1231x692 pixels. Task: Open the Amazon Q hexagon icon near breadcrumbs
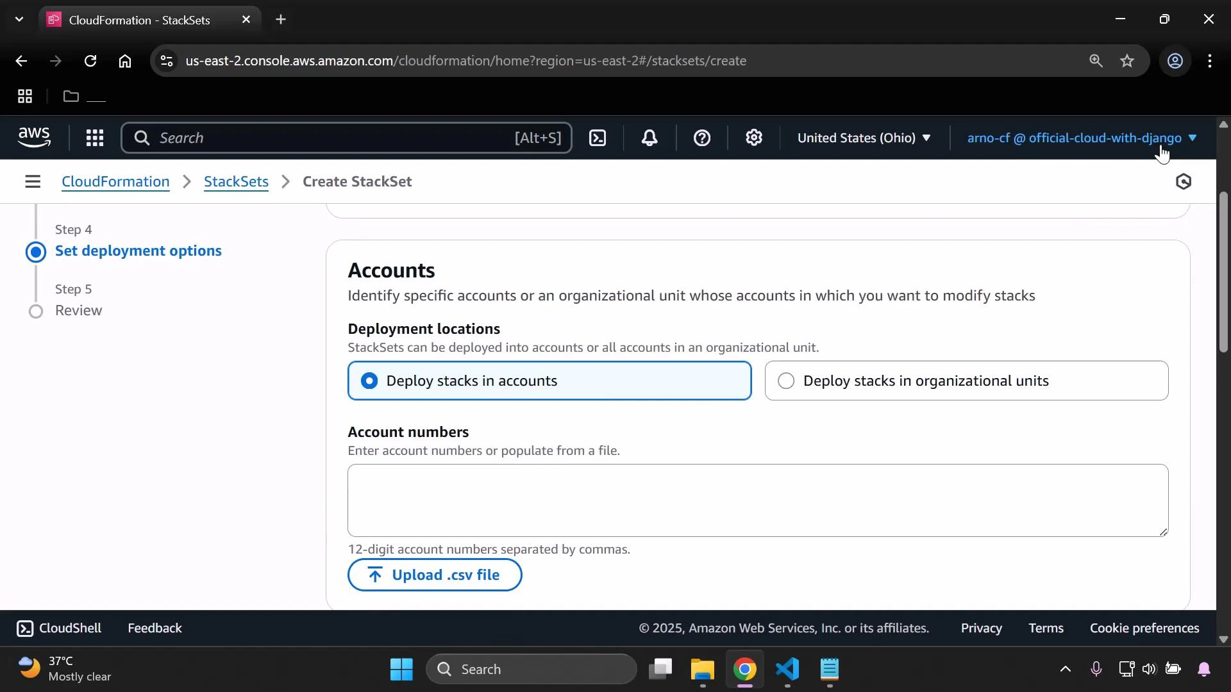click(x=1183, y=181)
